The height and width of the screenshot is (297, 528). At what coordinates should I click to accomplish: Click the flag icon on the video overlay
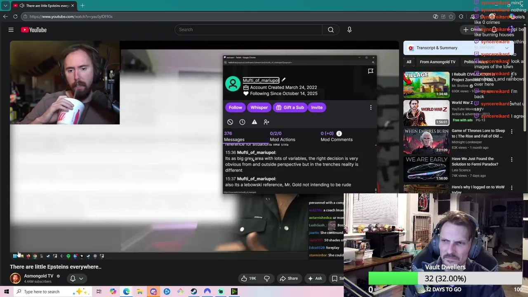click(x=370, y=71)
